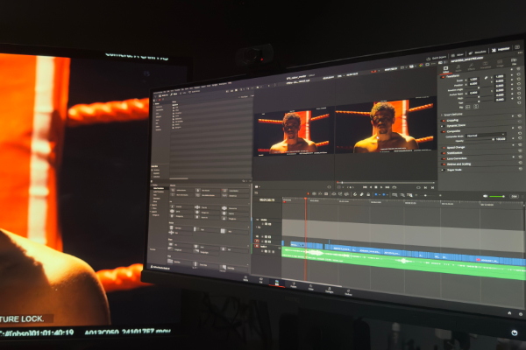Screen dimensions: 526x350
Task: Toggle the Transform section switch
Action: tap(443, 77)
